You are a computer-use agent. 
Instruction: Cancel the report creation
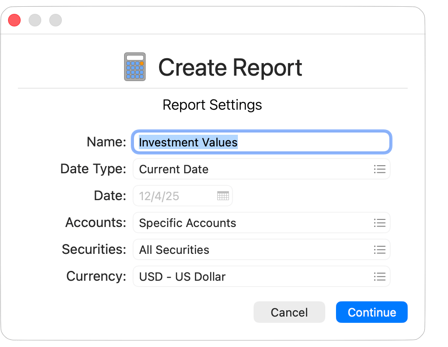289,312
